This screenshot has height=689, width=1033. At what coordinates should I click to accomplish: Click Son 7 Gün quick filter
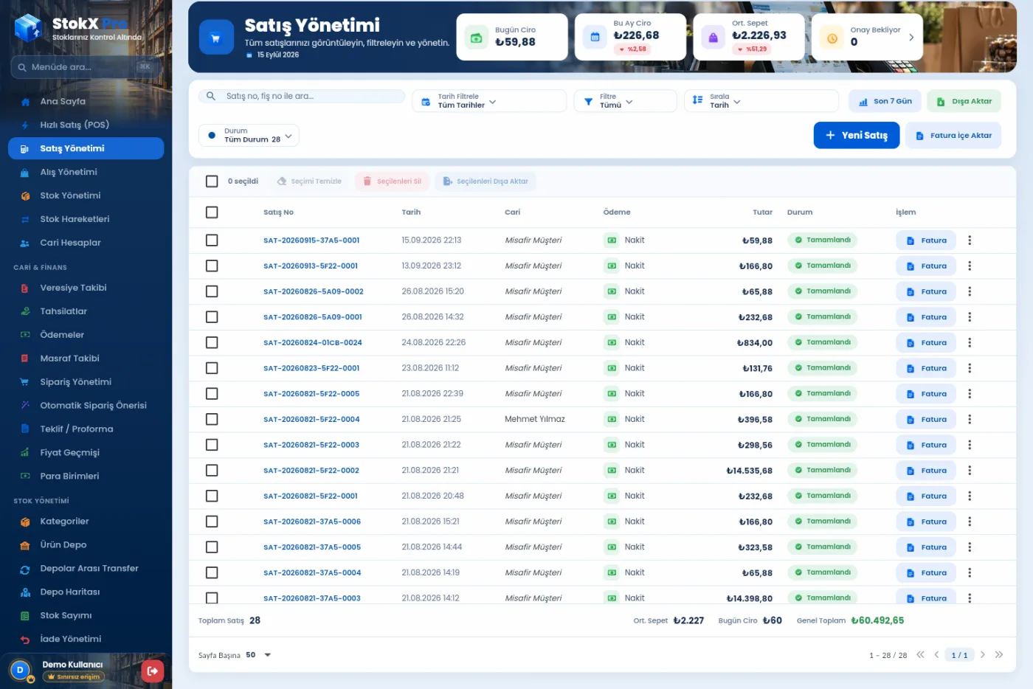885,102
